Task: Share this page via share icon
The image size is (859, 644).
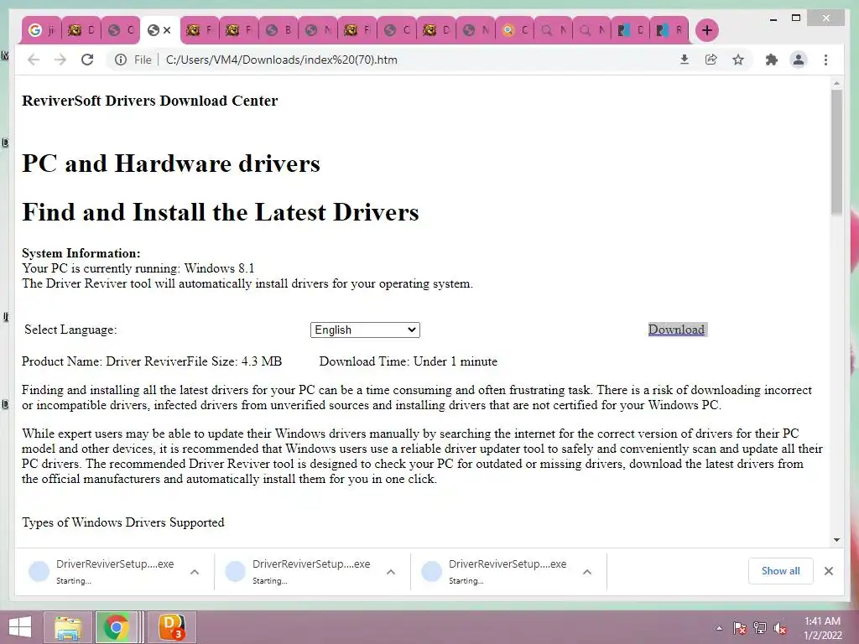Action: tap(711, 60)
